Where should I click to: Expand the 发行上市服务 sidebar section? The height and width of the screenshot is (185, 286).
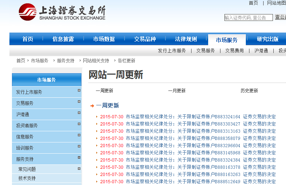[79, 91]
